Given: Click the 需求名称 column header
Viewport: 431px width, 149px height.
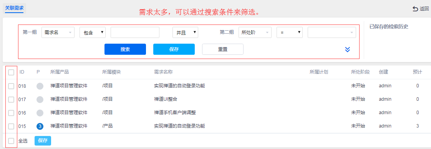Looking at the screenshot, I should point(163,72).
